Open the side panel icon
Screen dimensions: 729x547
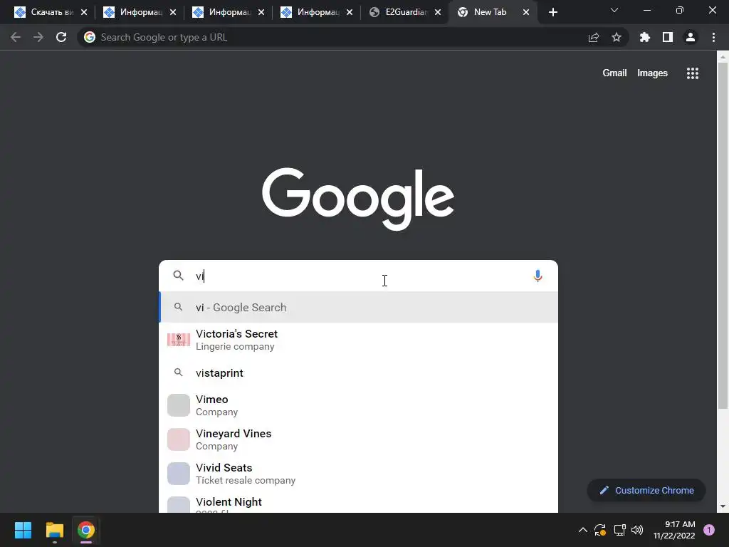coord(668,37)
